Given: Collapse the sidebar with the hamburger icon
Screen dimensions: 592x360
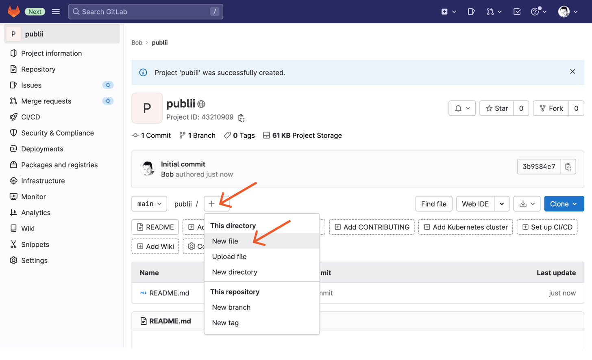Looking at the screenshot, I should pos(56,11).
